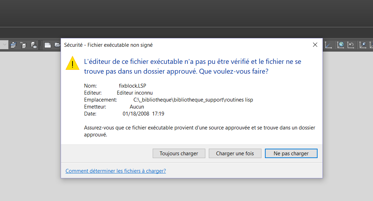The width and height of the screenshot is (373, 201).
Task: Click the Open folder toolbar icon
Action: click(x=57, y=45)
